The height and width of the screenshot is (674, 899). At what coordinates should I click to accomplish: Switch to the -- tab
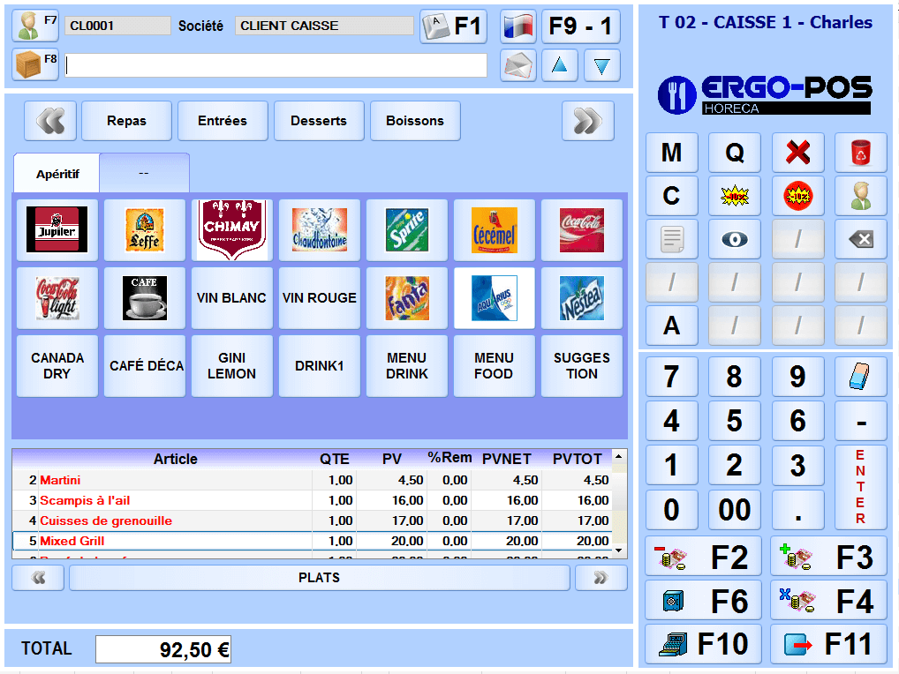[144, 173]
